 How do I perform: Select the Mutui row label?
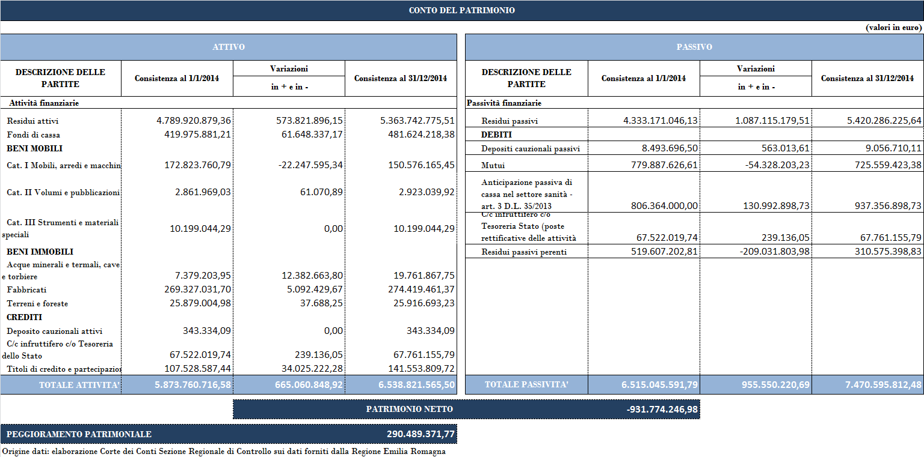pyautogui.click(x=493, y=165)
